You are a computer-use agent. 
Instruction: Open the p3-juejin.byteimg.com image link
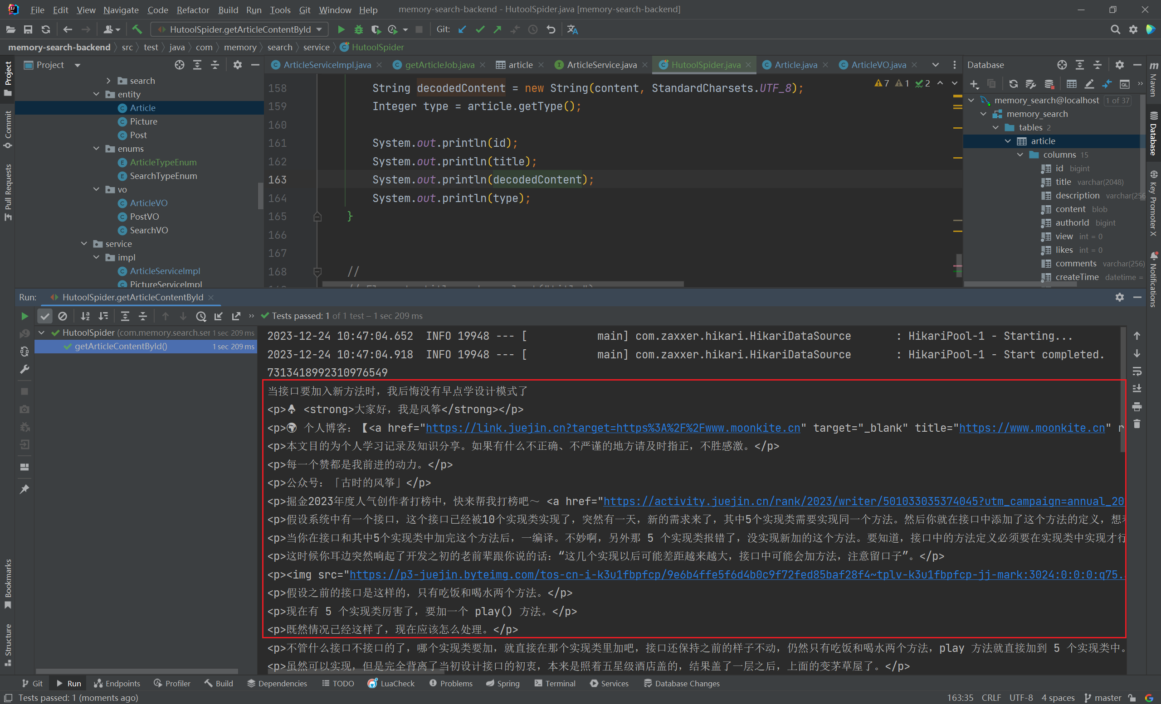coord(737,574)
